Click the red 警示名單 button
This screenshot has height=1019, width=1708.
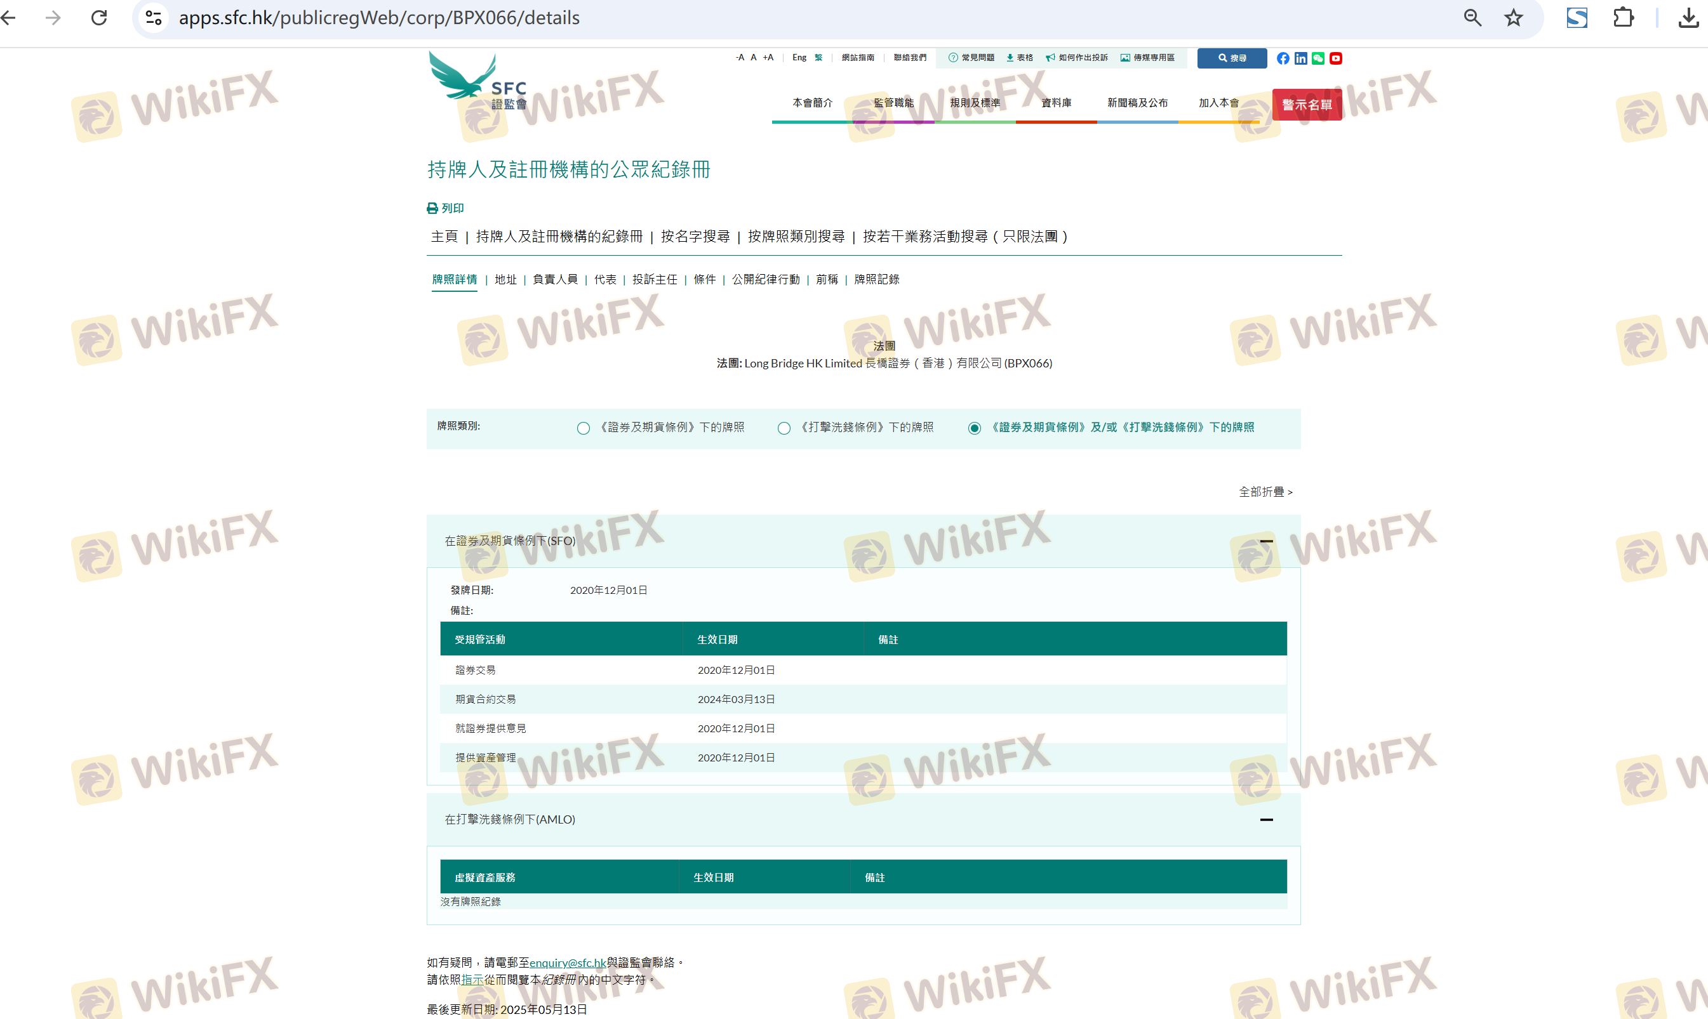[1306, 105]
